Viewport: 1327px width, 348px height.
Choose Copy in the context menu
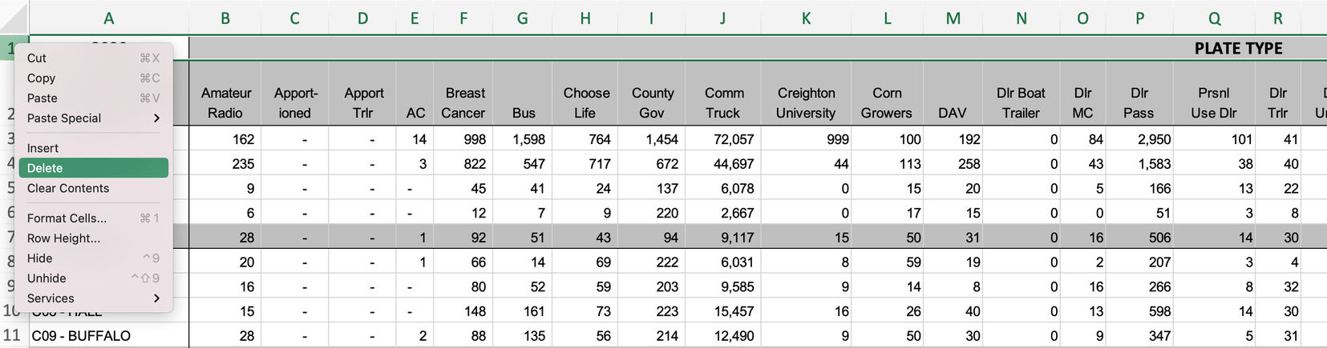pos(93,78)
